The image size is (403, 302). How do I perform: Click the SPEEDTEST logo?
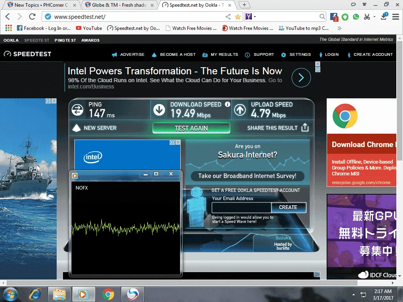[28, 54]
